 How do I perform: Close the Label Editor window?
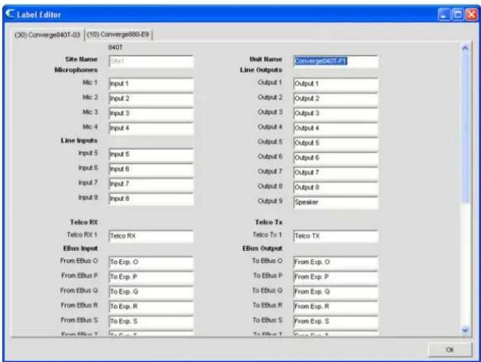pyautogui.click(x=471, y=15)
